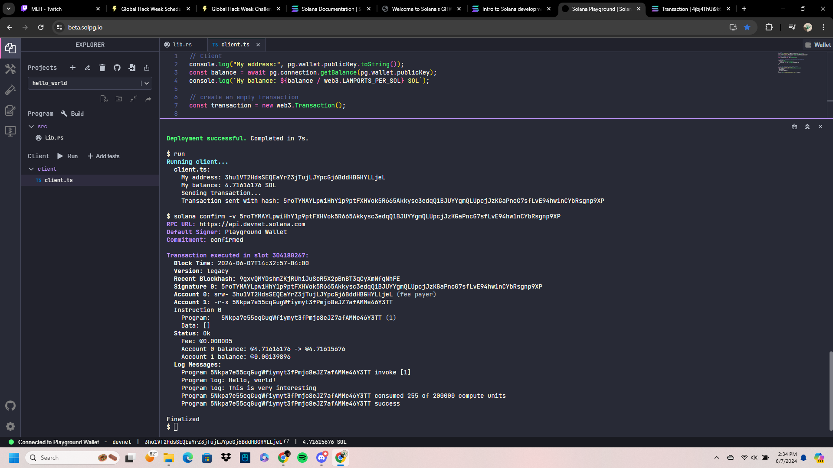Open Settings gear in sidebar
Image resolution: width=833 pixels, height=468 pixels.
pos(10,426)
